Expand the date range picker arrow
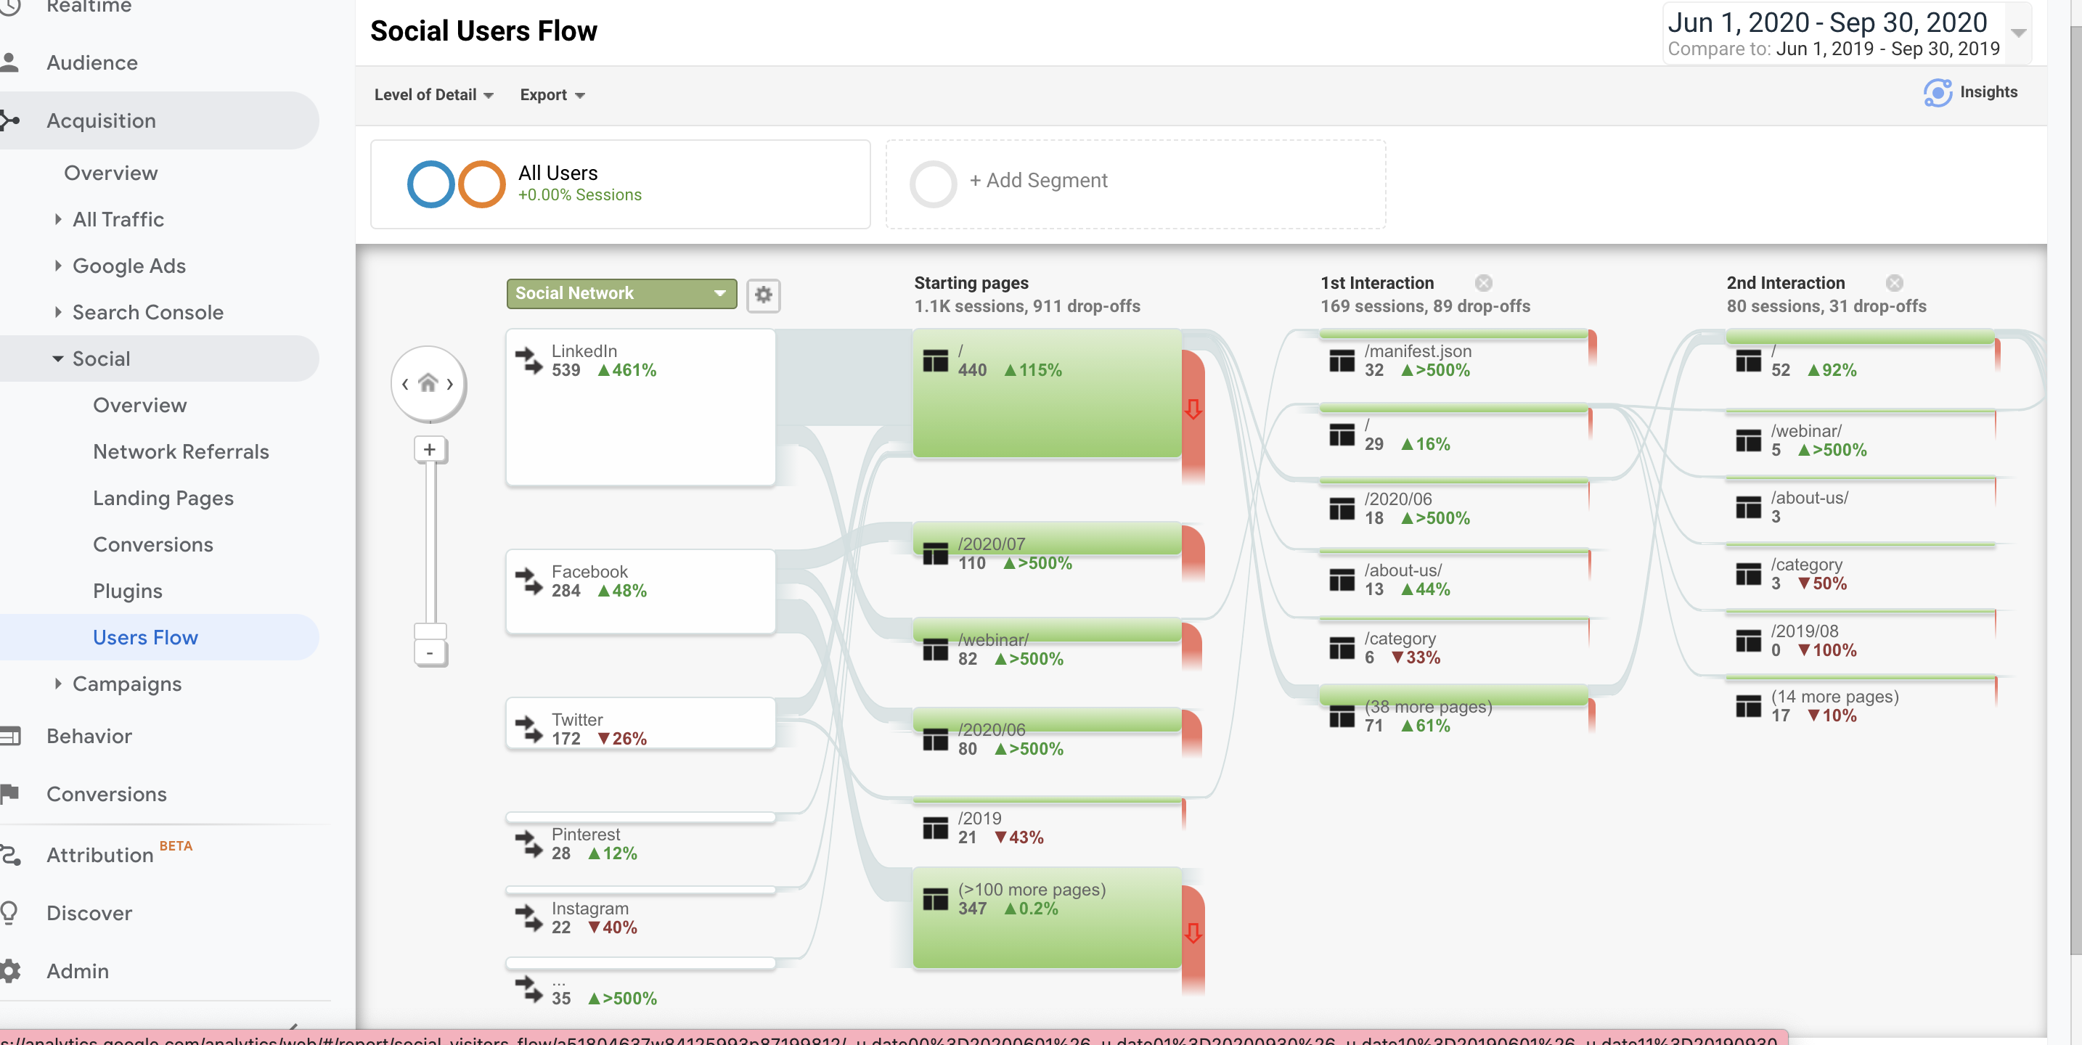The image size is (2082, 1045). [2018, 33]
